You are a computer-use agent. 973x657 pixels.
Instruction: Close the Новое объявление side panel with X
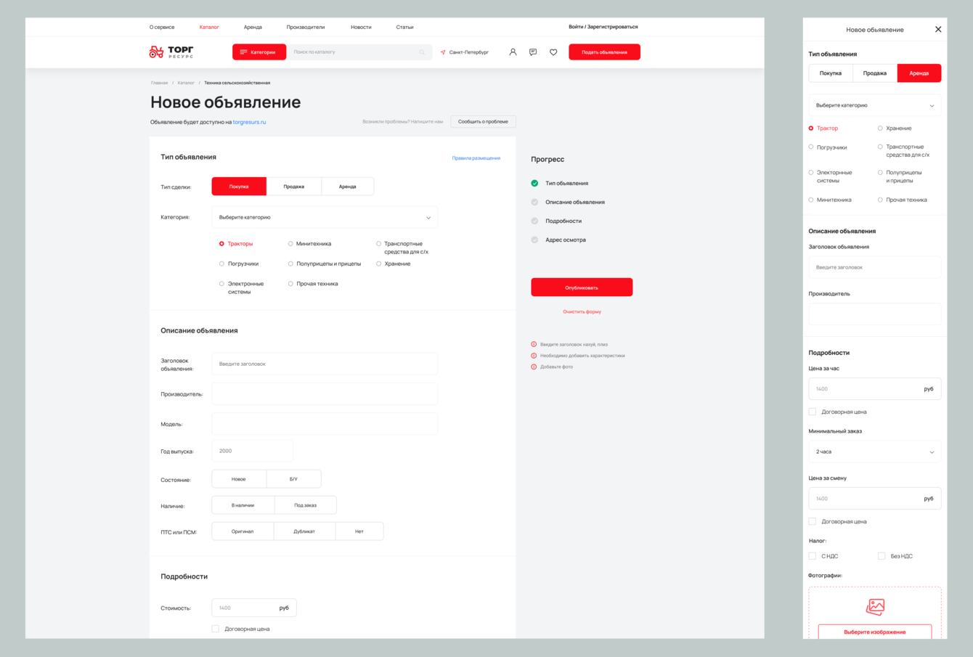(x=938, y=30)
